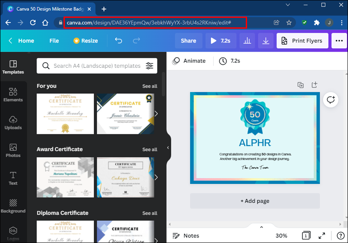Expand the For you row with arrow
The image size is (348, 243).
pos(156,114)
